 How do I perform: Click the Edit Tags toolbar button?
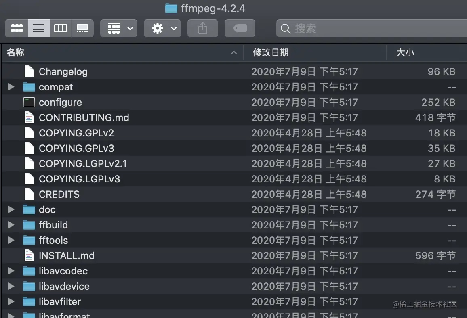click(x=240, y=28)
